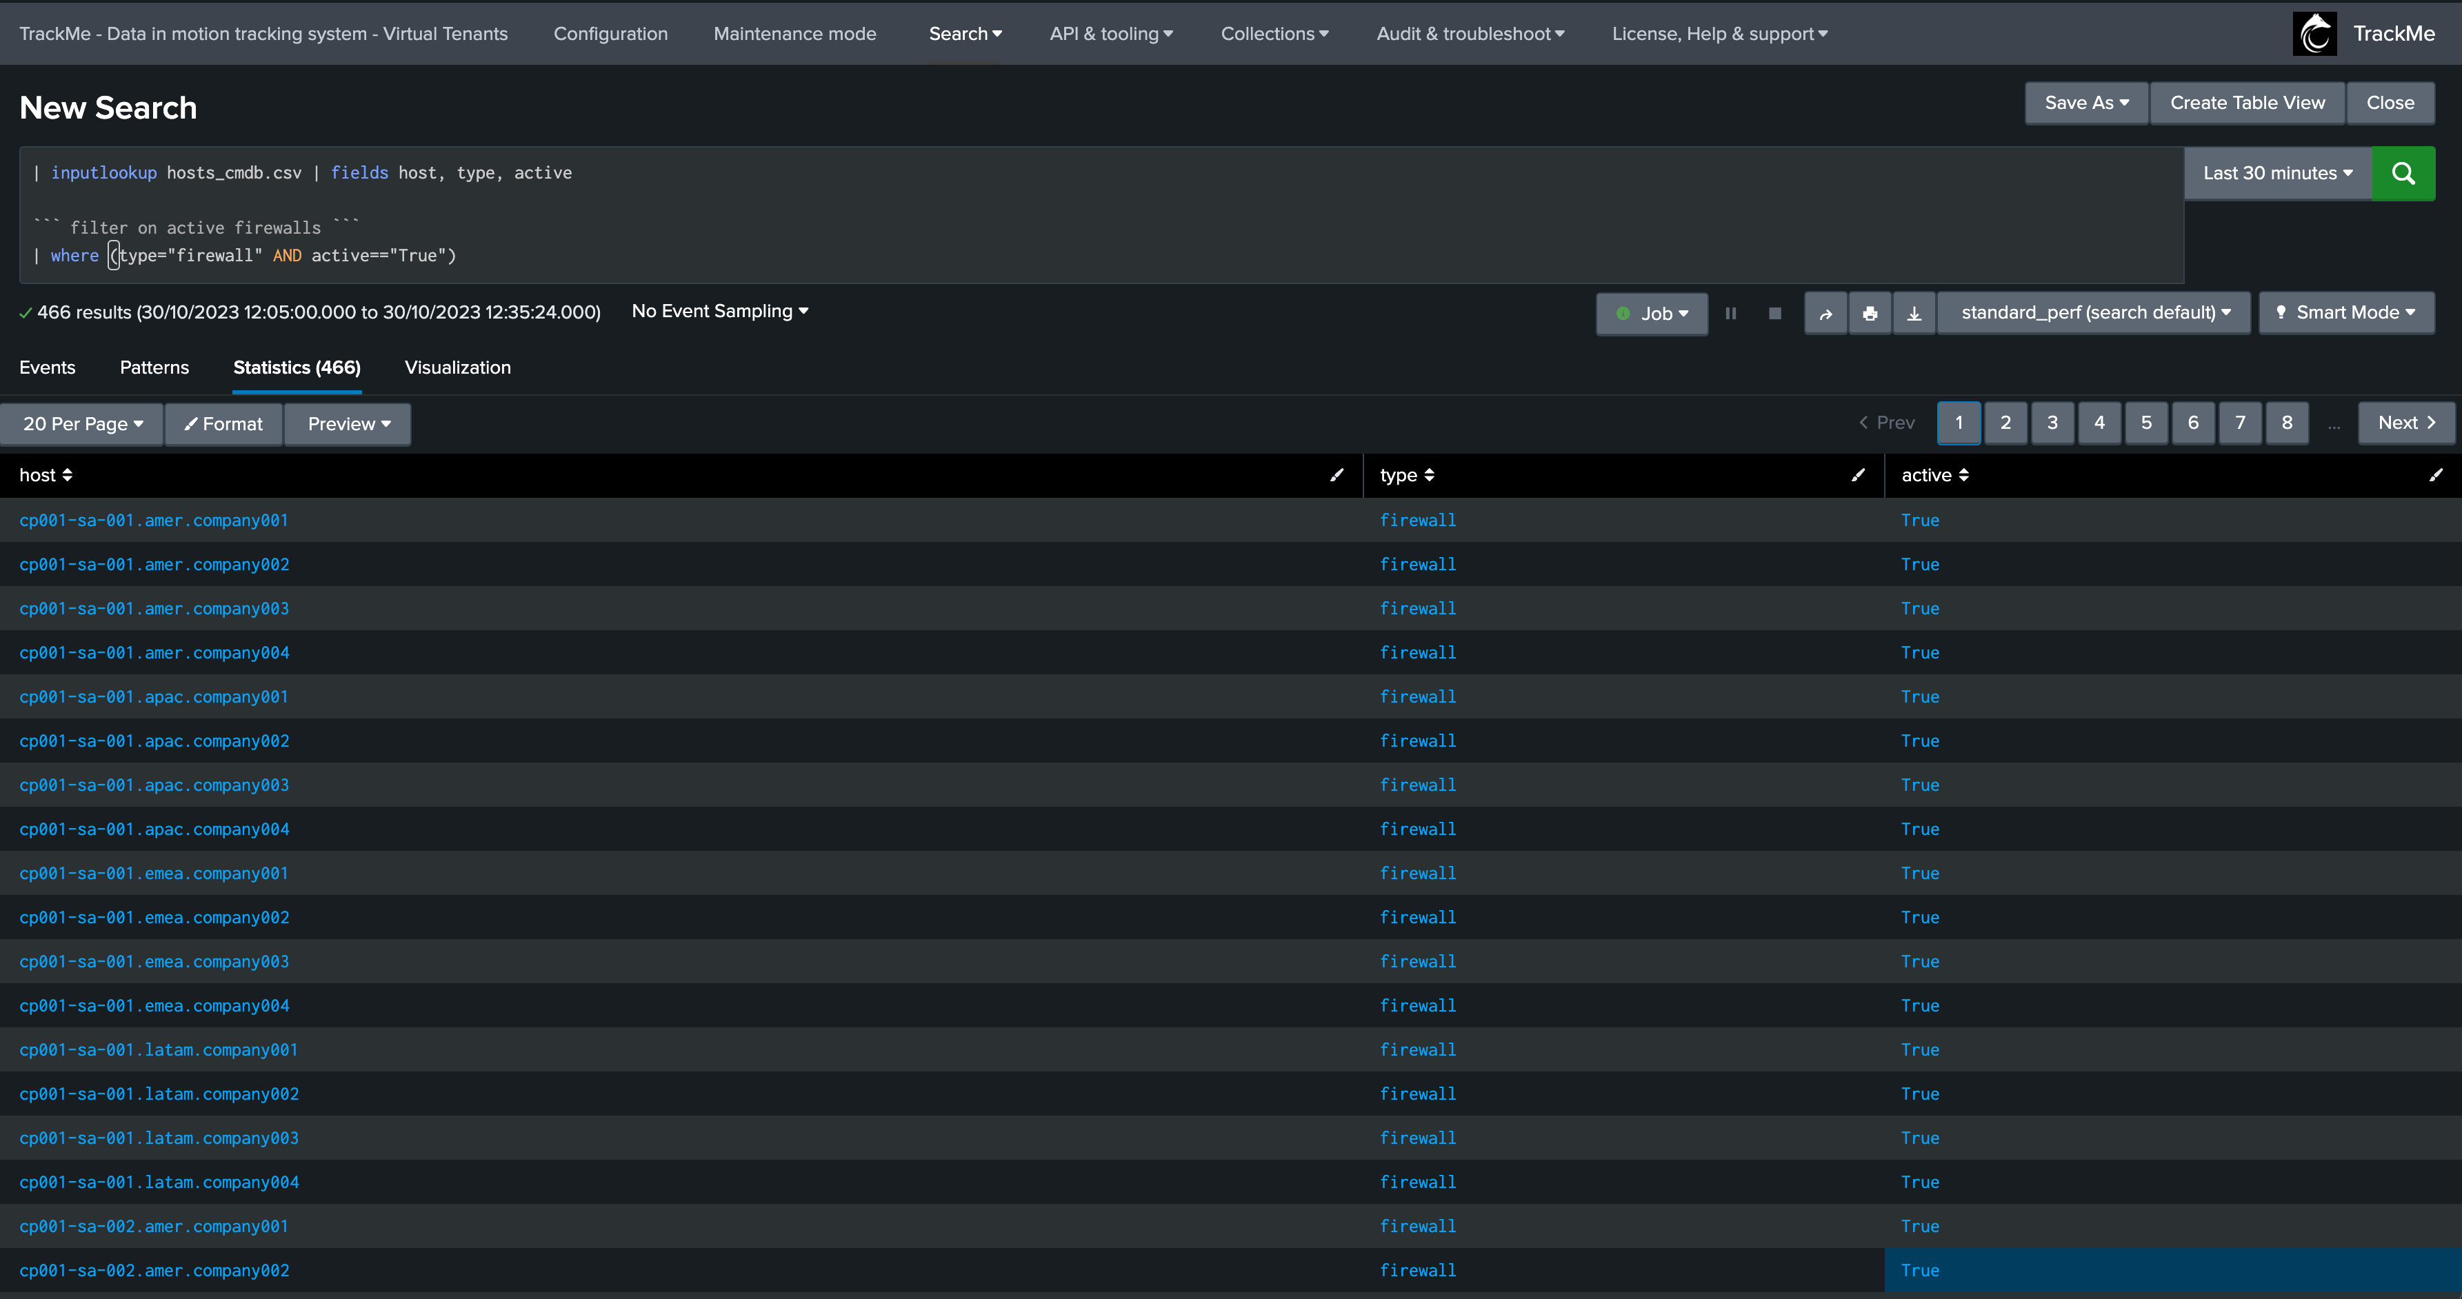Viewport: 2462px width, 1299px height.
Task: Open the Smart Mode dropdown
Action: (2346, 312)
